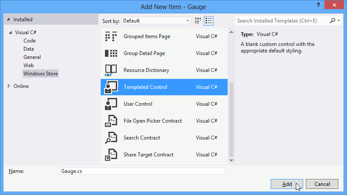Screen dimensions: 347x195
Task: Select the User Control template icon
Action: (111, 104)
